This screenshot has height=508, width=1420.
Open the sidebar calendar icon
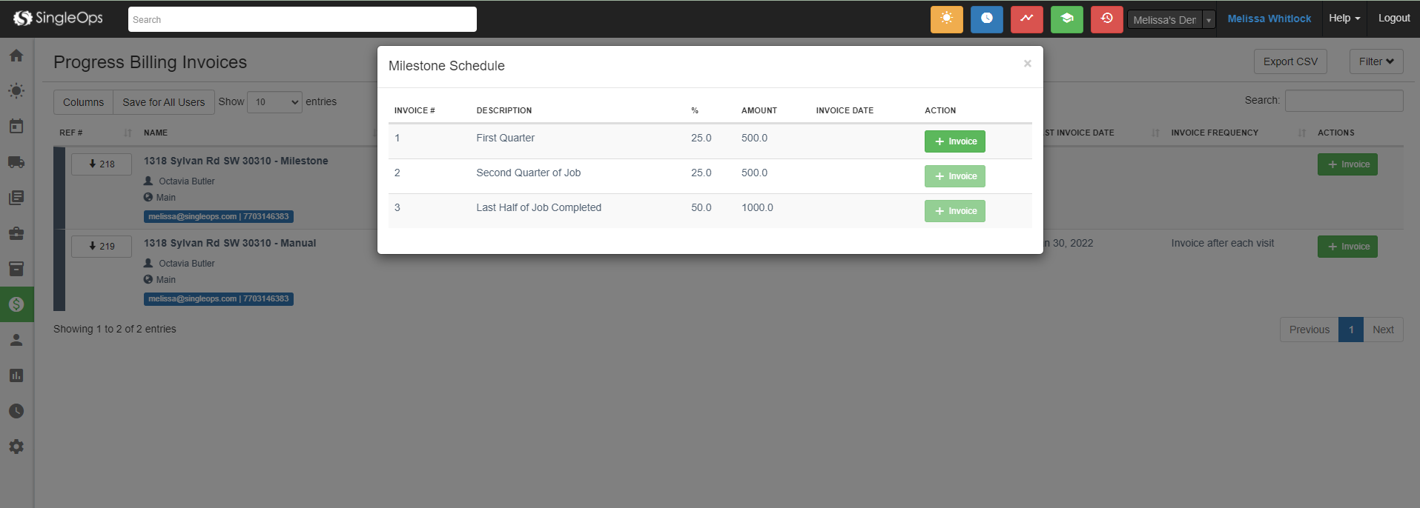click(16, 127)
